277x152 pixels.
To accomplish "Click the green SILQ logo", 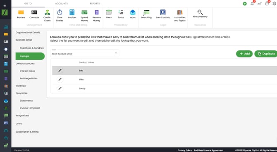I will [x=5, y=12].
